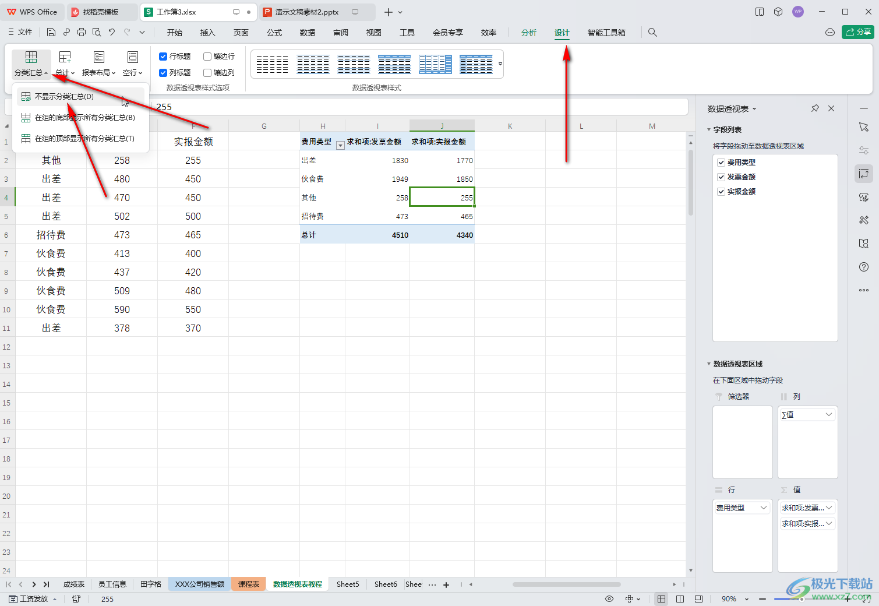
Task: Open the 插入 ribbon tab
Action: pyautogui.click(x=208, y=33)
